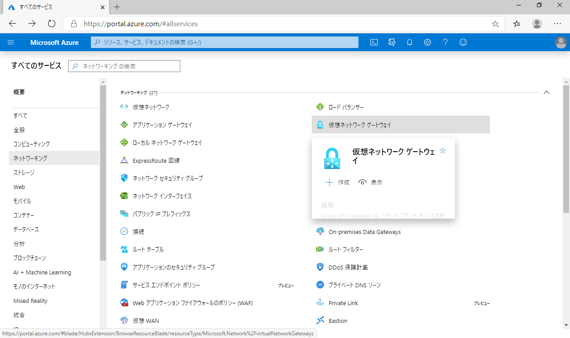Click the ルート フィルター icon

pos(320,249)
